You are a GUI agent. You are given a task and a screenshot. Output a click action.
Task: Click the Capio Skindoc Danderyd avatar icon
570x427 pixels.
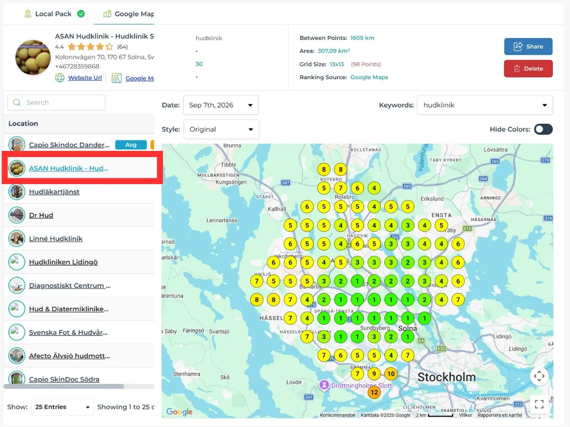point(17,145)
